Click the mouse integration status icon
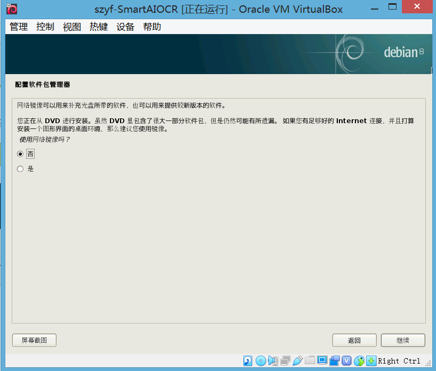The width and height of the screenshot is (436, 371). coord(359,361)
